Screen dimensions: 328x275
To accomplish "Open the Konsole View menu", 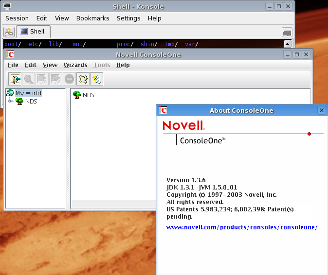I will [62, 18].
